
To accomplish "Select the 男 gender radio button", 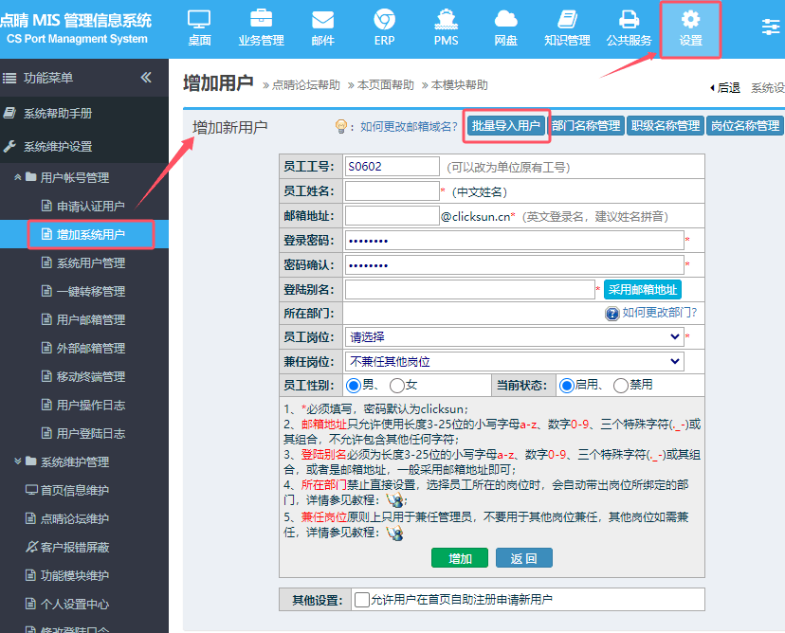I will [354, 386].
